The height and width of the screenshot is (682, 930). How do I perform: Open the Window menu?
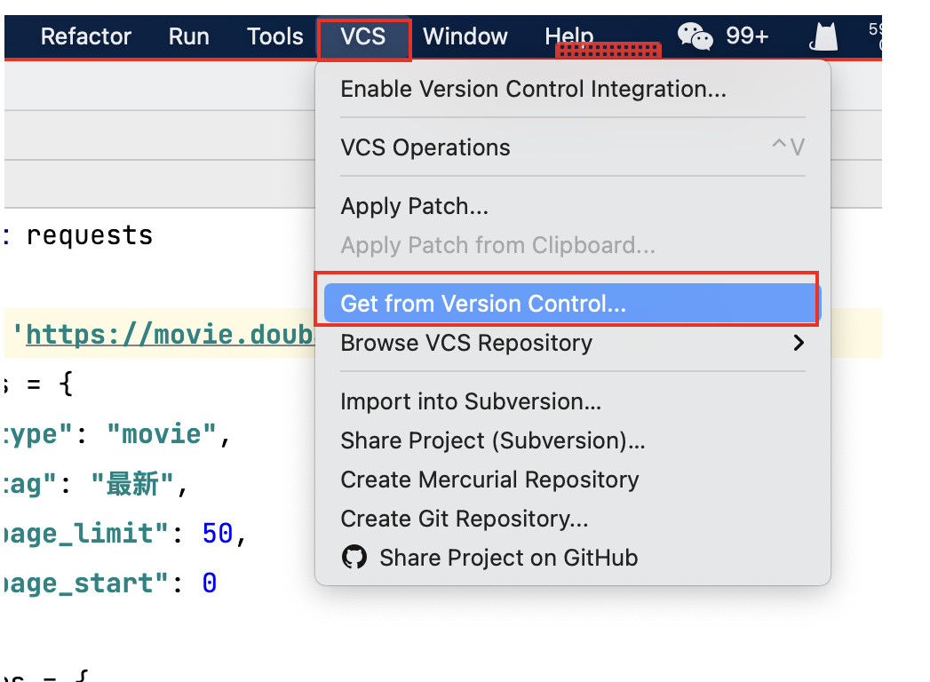point(465,36)
